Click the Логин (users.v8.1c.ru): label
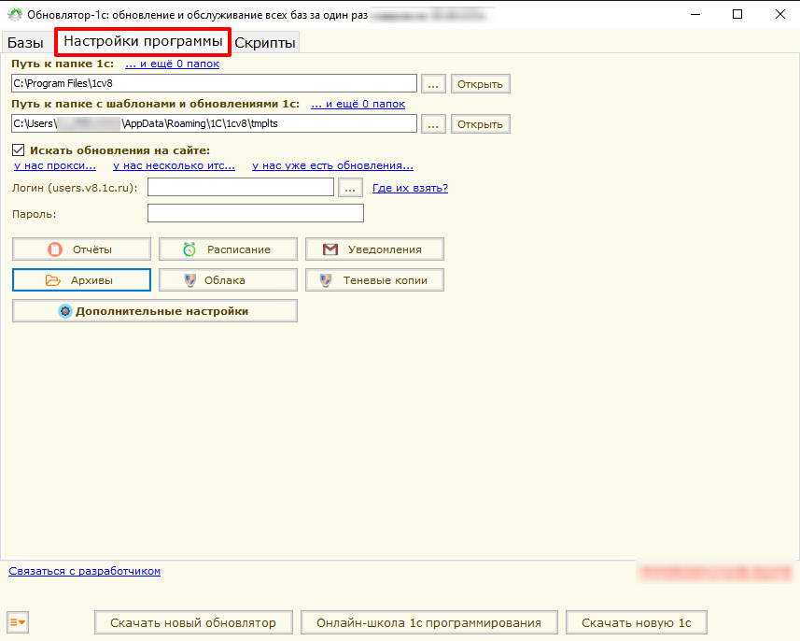800x641 pixels. click(75, 188)
